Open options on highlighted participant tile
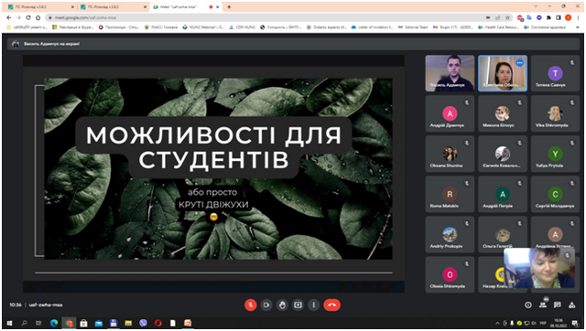Image resolution: width=586 pixels, height=331 pixels. click(x=520, y=63)
